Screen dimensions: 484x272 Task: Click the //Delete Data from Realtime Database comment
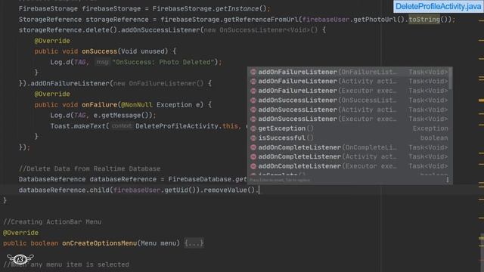pos(89,168)
